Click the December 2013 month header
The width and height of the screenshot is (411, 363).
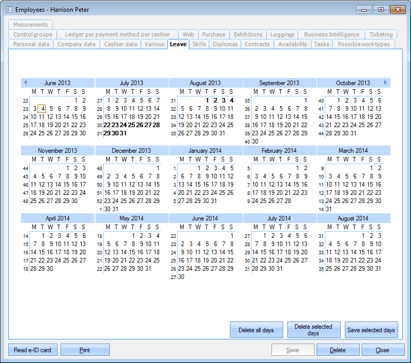tap(131, 151)
